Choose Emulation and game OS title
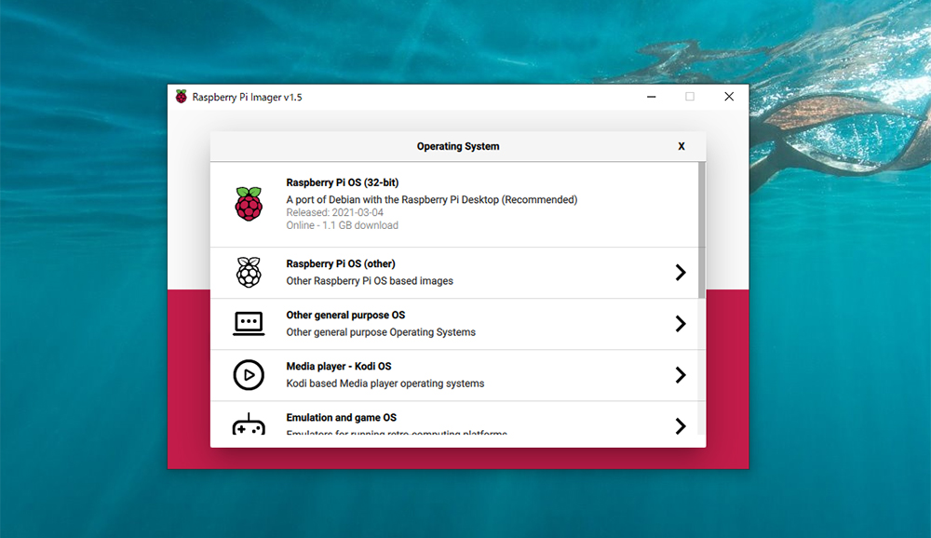Image resolution: width=931 pixels, height=538 pixels. tap(341, 417)
